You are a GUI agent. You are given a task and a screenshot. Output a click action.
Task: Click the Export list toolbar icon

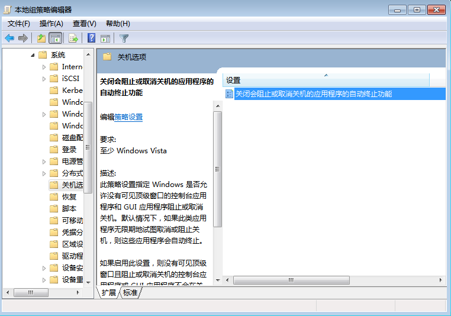click(x=73, y=38)
